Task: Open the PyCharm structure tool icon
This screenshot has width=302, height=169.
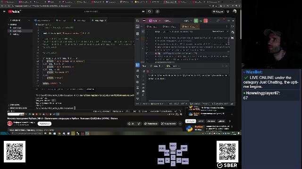Action: pos(137,34)
